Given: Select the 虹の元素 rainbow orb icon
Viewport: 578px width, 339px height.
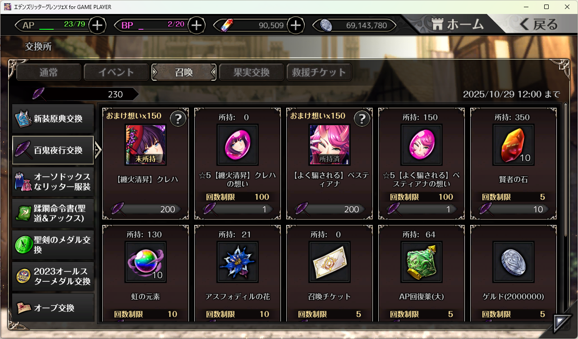Looking at the screenshot, I should coord(146,262).
